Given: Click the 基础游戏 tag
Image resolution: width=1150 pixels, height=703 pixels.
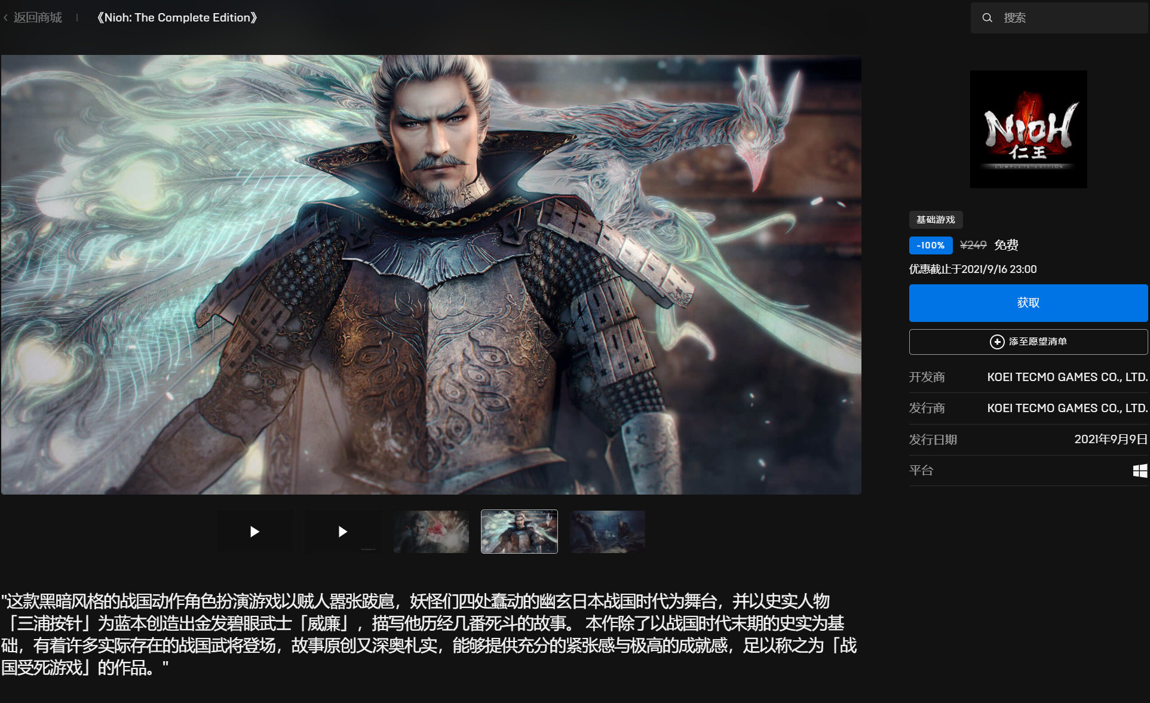Looking at the screenshot, I should [936, 220].
